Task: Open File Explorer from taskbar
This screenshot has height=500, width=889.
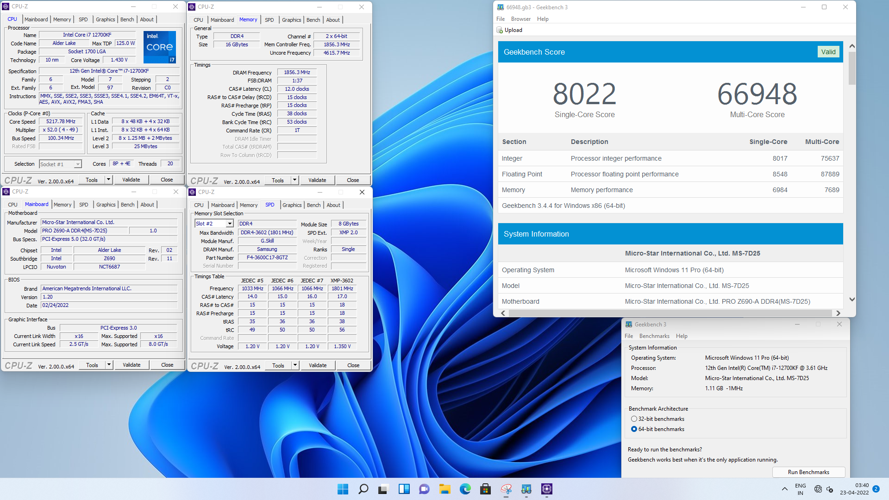Action: pyautogui.click(x=444, y=489)
